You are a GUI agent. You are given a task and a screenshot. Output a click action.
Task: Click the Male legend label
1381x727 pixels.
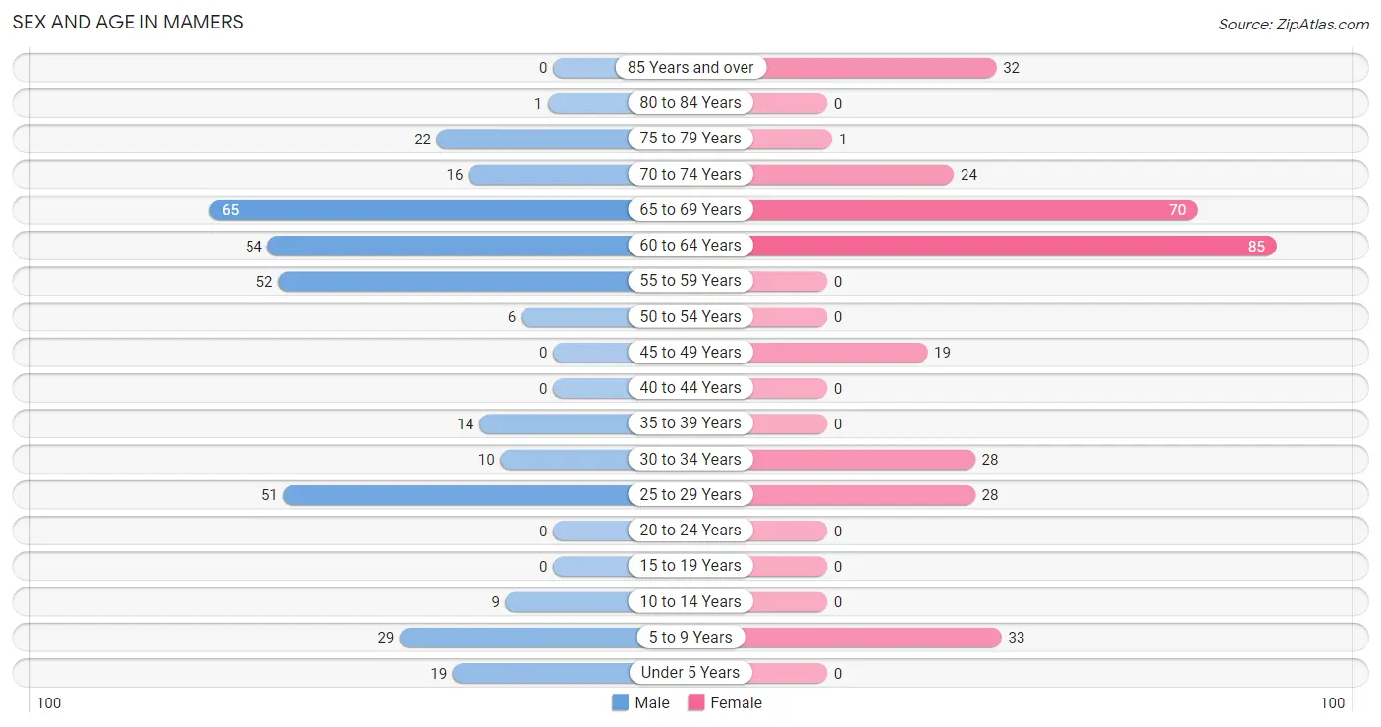coord(652,702)
